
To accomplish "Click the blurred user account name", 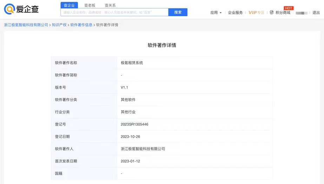I will tap(302, 13).
